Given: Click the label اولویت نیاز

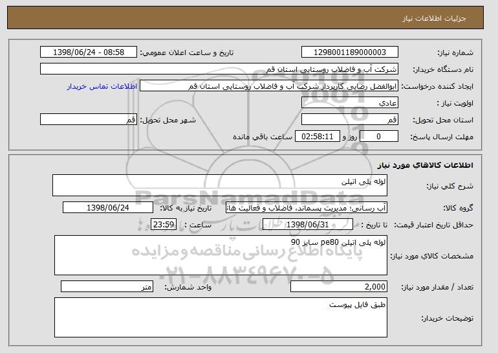Looking at the screenshot, I should pyautogui.click(x=455, y=103).
